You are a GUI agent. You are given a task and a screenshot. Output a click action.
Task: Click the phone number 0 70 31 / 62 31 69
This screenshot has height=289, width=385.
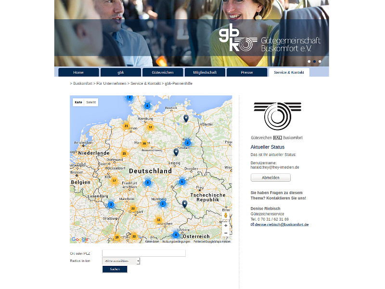tap(273, 219)
